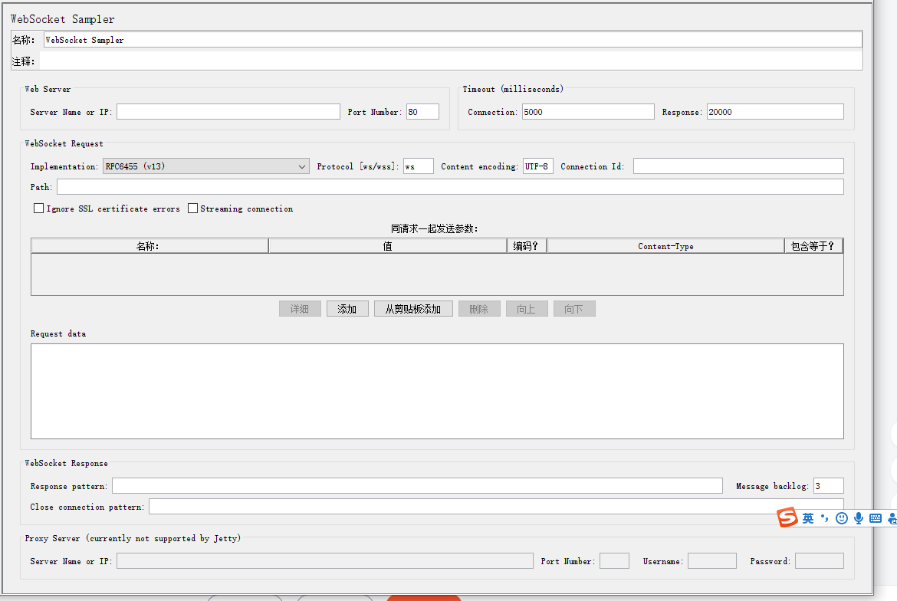Screen dimensions: 897x601
Task: Click the Sogou account person icon
Action: pyautogui.click(x=892, y=517)
